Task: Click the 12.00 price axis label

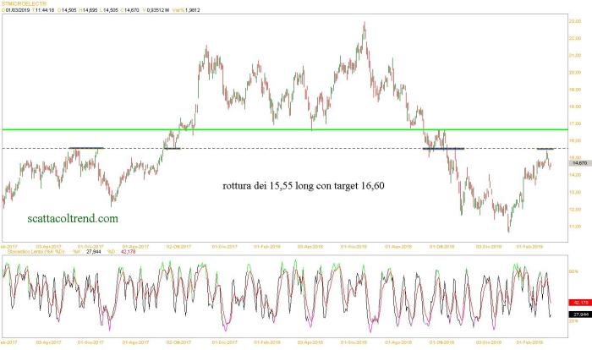Action: click(x=575, y=210)
